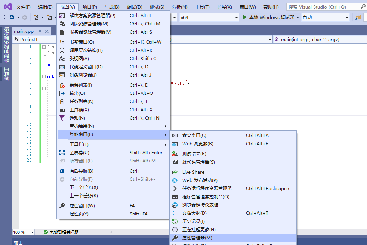Open 任务列表(K)
This screenshot has height=245, width=367.
click(113, 102)
